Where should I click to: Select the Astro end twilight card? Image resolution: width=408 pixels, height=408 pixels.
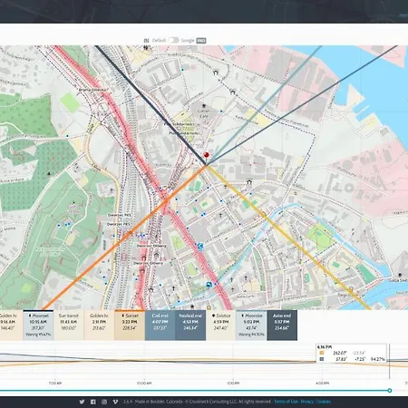[x=282, y=325]
